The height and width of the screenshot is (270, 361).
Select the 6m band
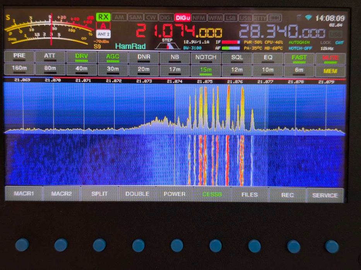pos(299,71)
